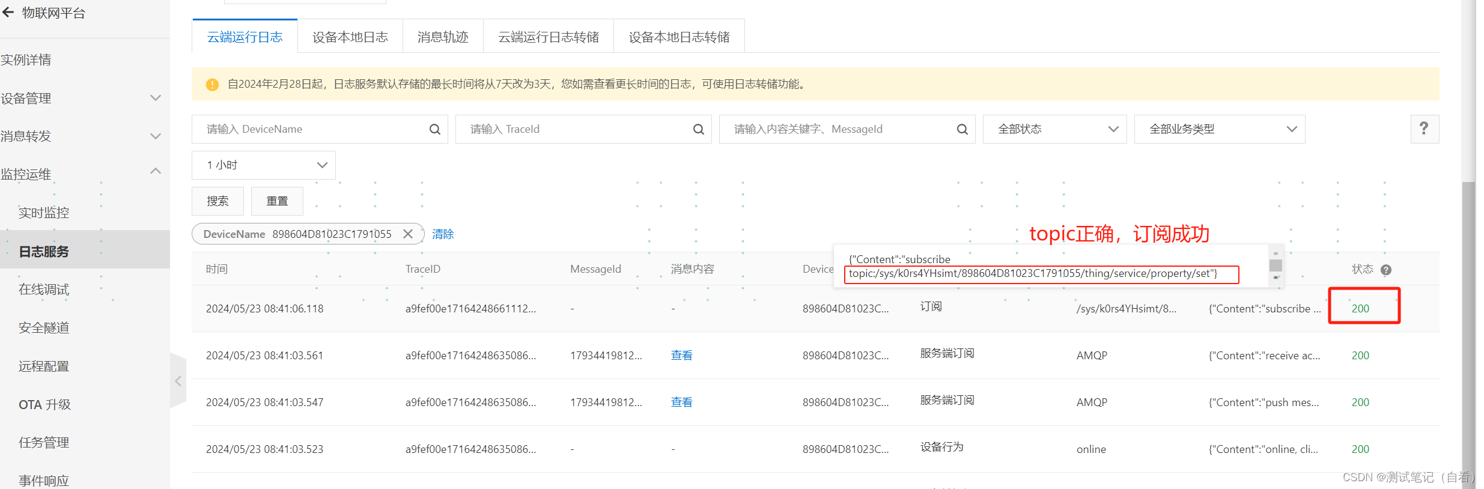This screenshot has width=1484, height=489.
Task: Expand the 设备管理 menu
Action: click(x=156, y=98)
